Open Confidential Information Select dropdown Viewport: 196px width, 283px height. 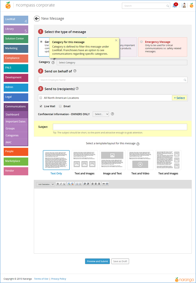pos(101,114)
